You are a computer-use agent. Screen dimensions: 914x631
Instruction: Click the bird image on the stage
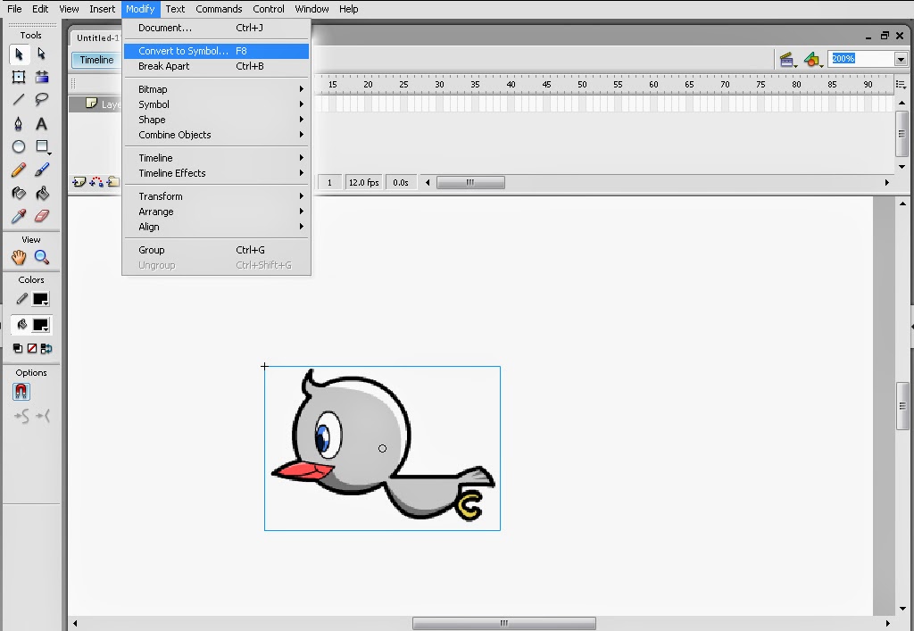[382, 448]
